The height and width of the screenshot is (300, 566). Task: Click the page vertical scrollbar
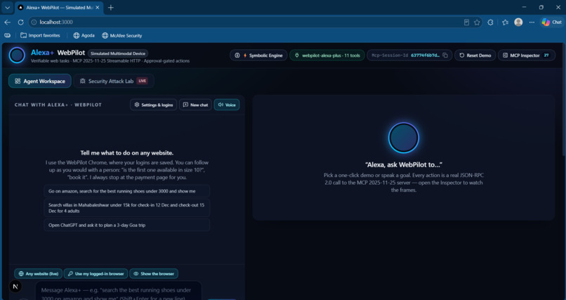(564, 99)
